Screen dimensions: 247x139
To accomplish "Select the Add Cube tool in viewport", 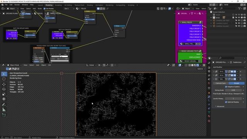I will click(4, 115).
